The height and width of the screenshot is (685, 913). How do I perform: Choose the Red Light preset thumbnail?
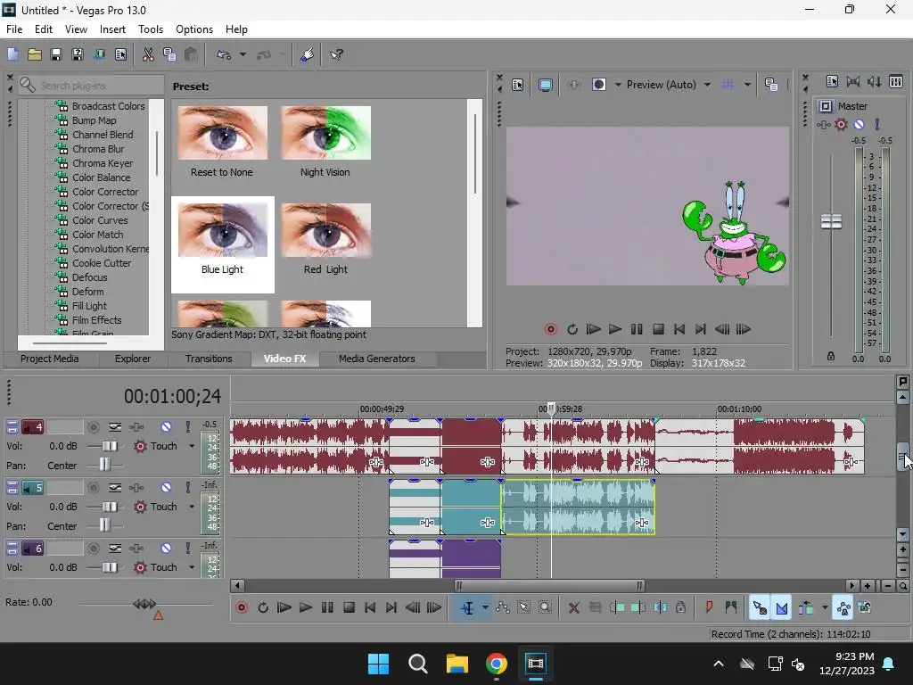pos(325,231)
